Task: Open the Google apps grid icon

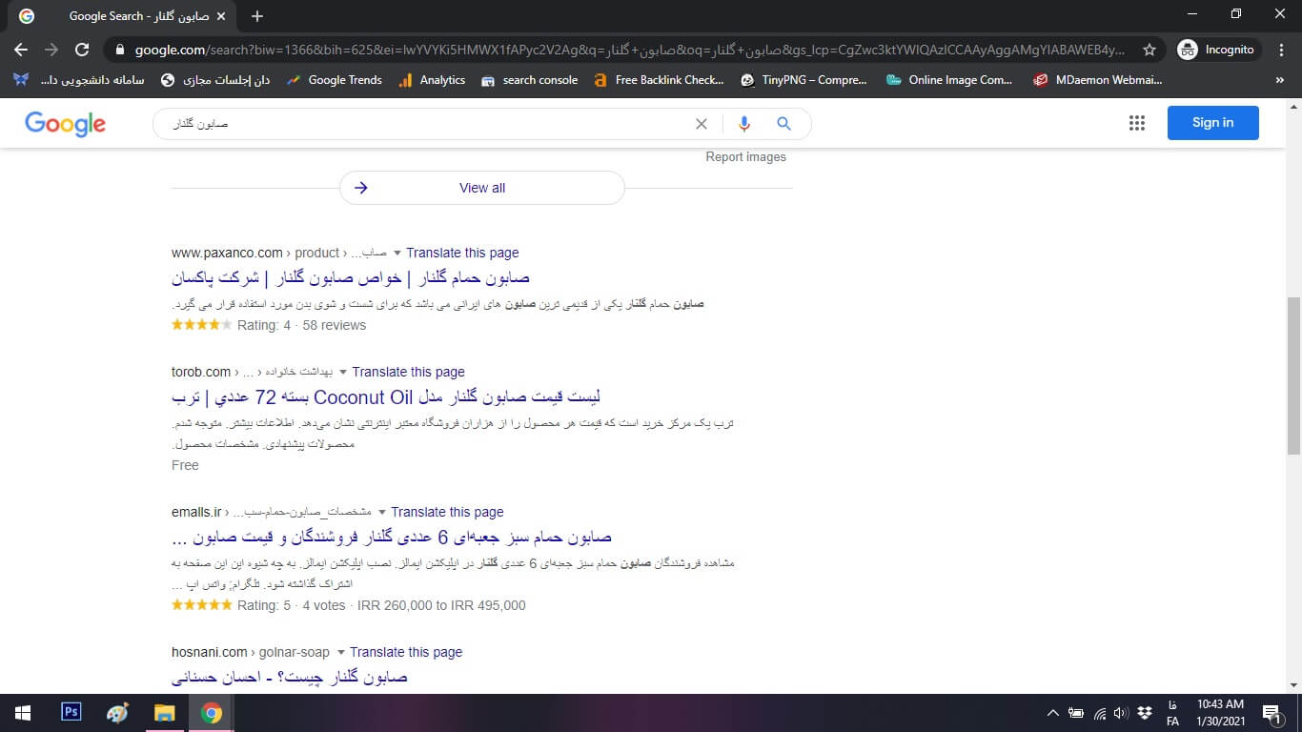Action: pos(1136,123)
